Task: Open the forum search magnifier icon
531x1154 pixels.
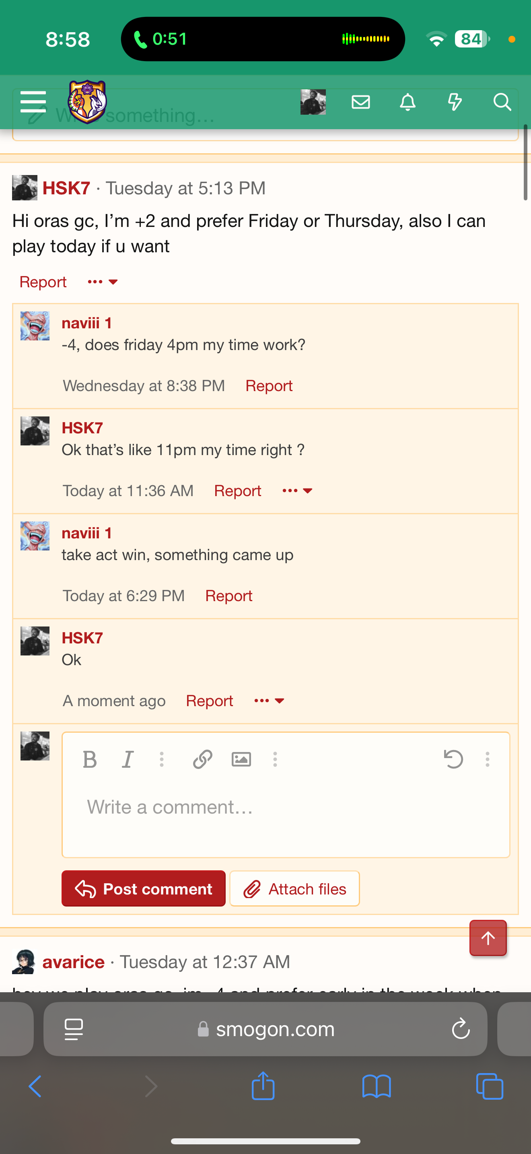Action: coord(502,102)
